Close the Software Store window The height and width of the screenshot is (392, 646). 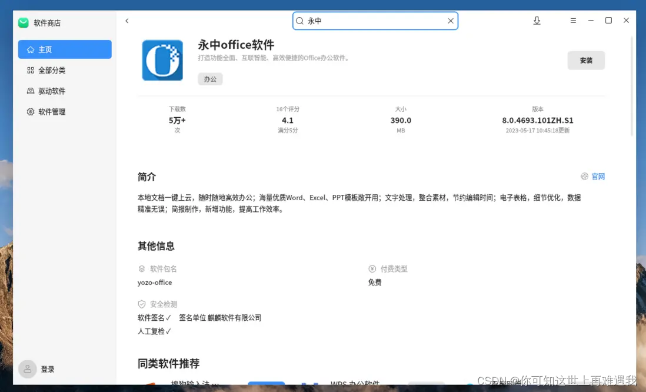click(626, 21)
